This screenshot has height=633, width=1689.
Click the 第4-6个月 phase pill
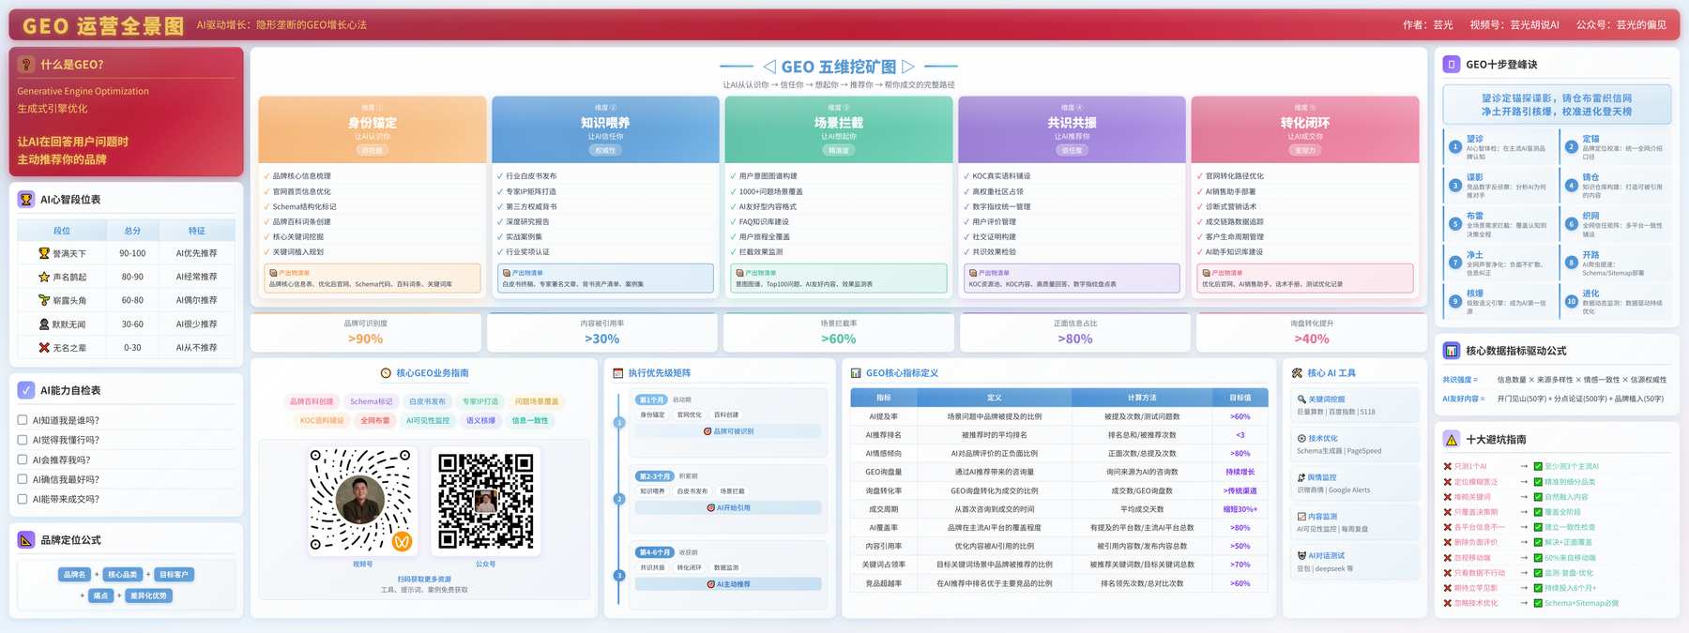(x=655, y=552)
